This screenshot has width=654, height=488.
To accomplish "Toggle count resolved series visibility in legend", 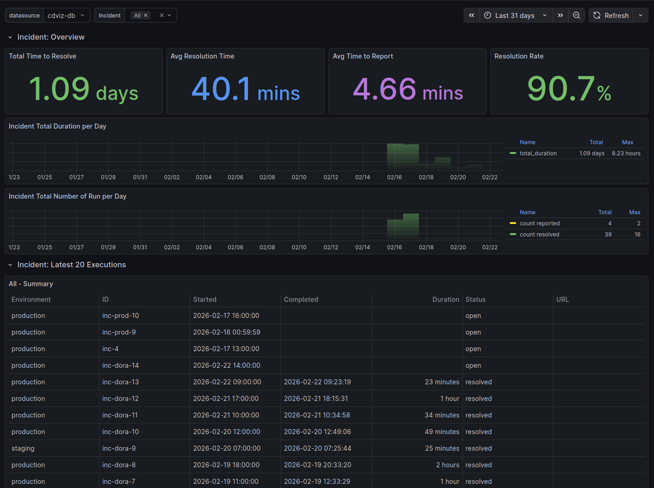I will click(539, 234).
